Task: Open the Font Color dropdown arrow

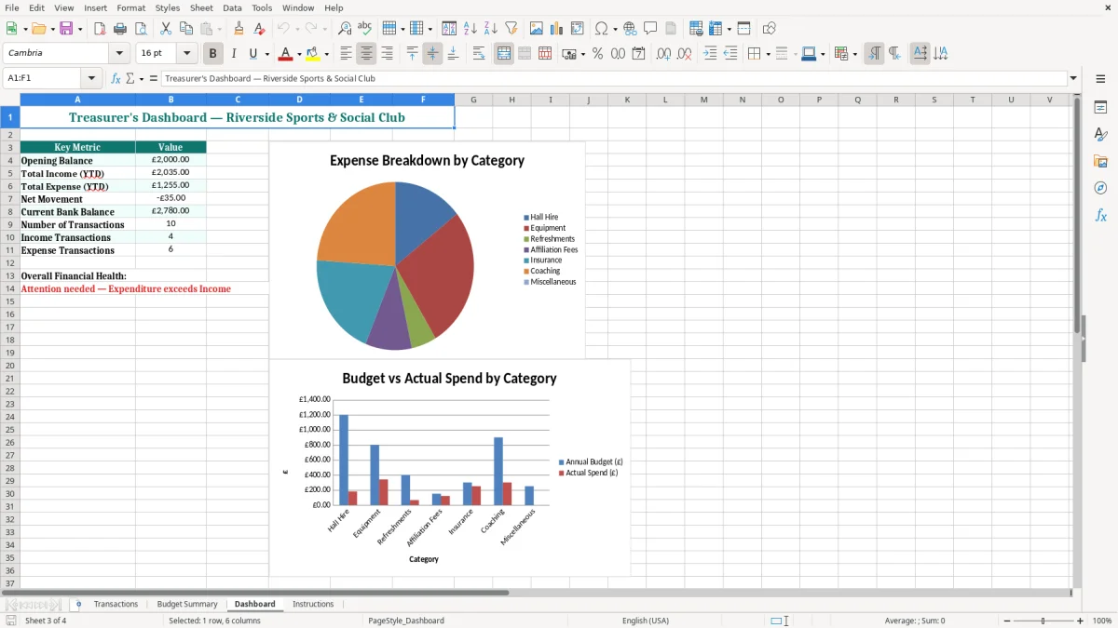Action: pyautogui.click(x=299, y=54)
